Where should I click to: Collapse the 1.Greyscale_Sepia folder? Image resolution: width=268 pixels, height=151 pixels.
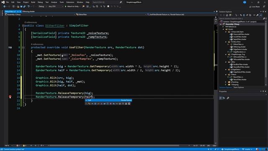226,32
